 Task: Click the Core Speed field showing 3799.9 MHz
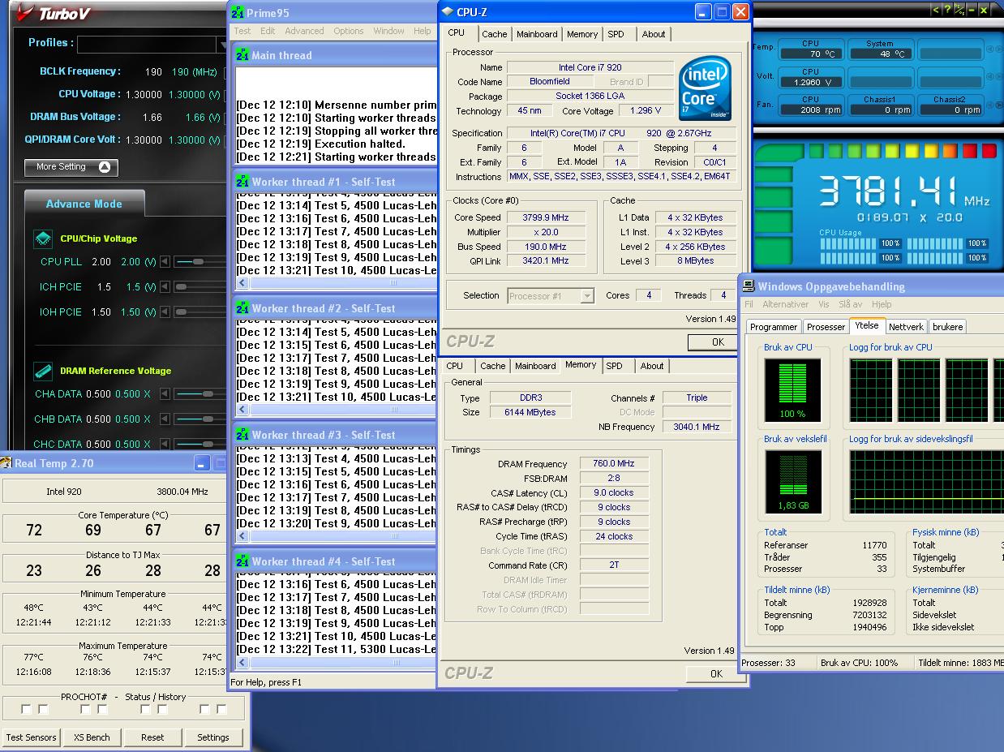[547, 217]
